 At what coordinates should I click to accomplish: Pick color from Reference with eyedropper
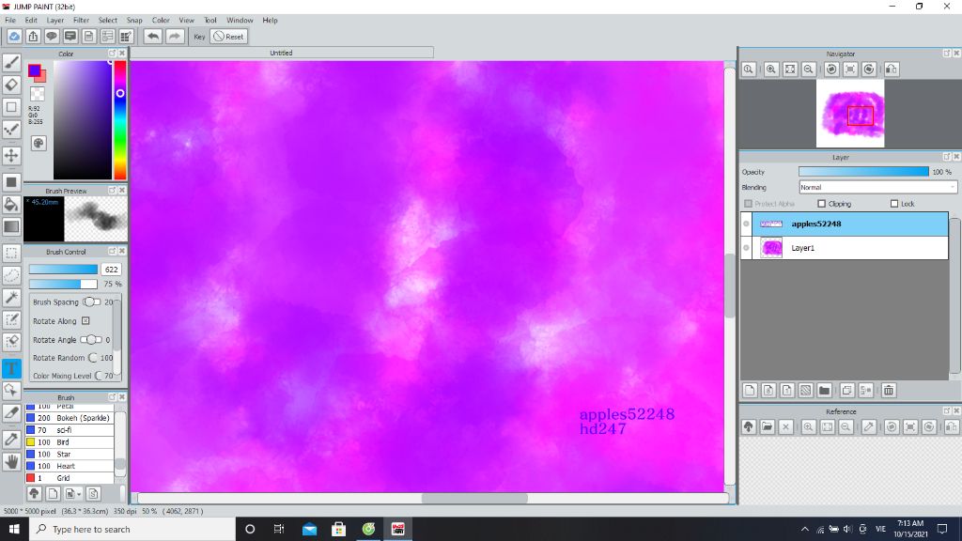tap(869, 427)
